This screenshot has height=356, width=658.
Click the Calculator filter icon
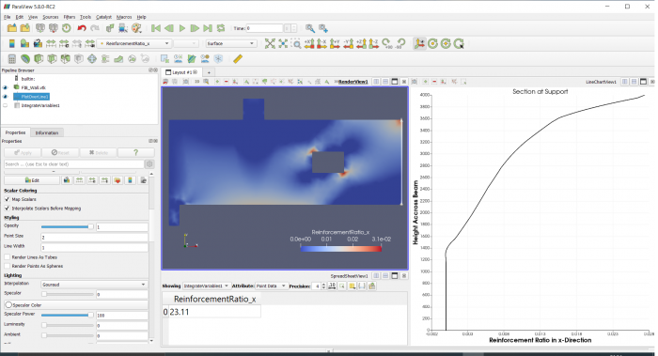[x=11, y=58]
